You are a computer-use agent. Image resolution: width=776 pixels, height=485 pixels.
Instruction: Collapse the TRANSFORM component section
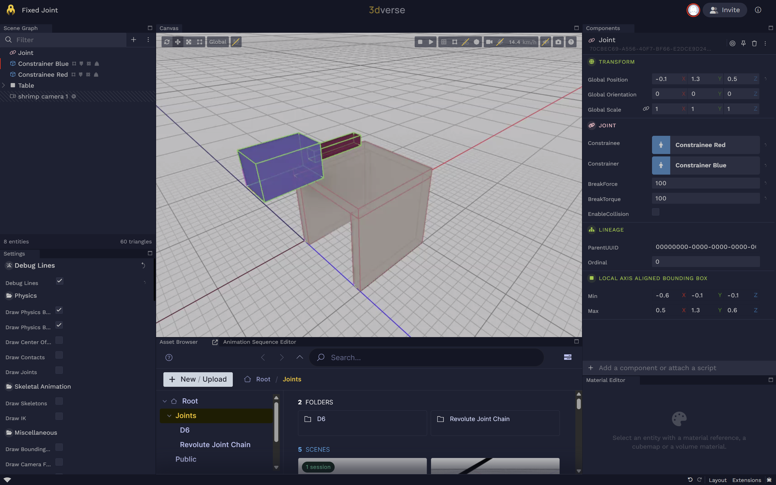click(616, 62)
